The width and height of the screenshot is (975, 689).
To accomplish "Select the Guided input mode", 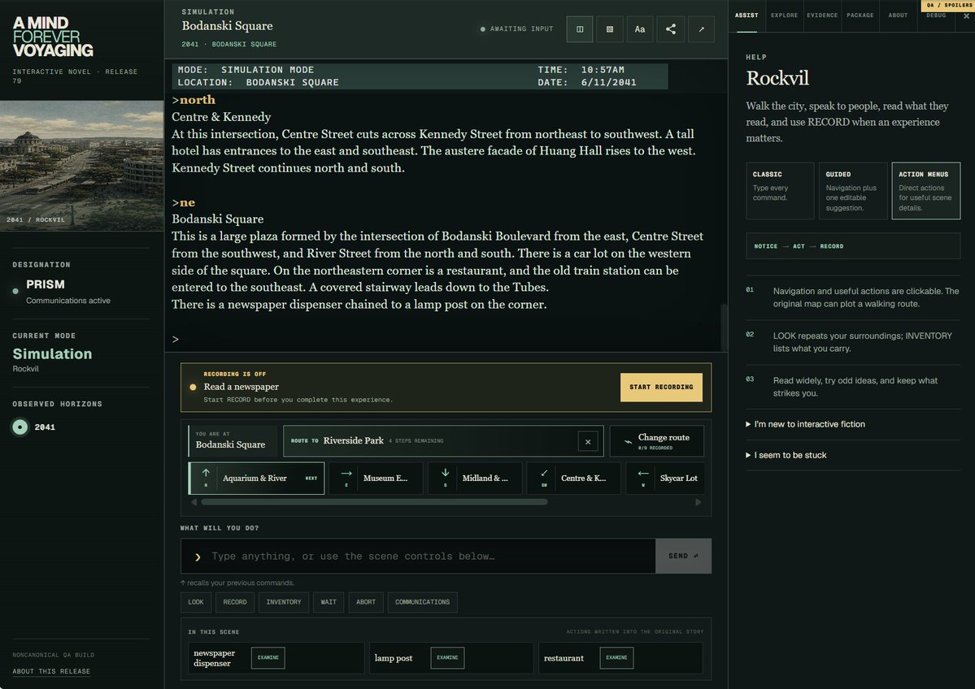I will [852, 191].
